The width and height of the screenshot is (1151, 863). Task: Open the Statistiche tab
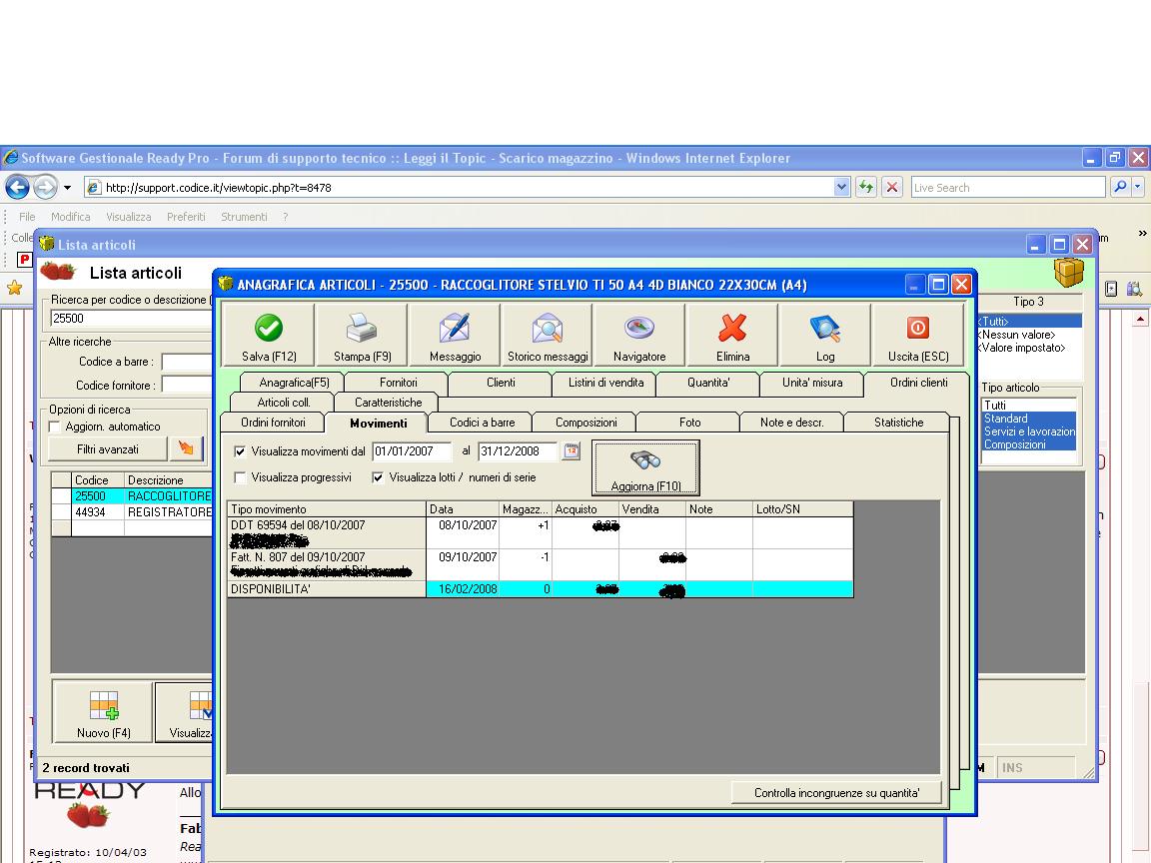click(x=898, y=422)
